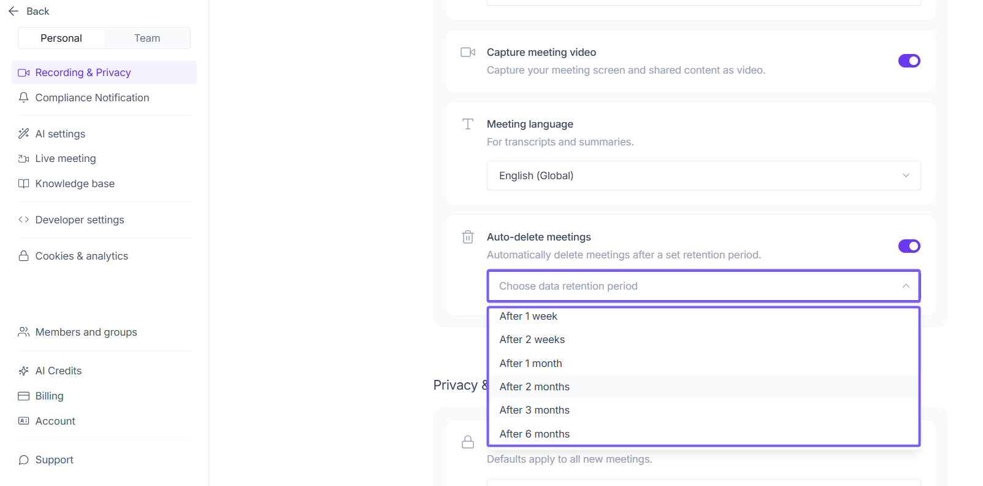The height and width of the screenshot is (486, 983).
Task: Pick After 1 week retention option
Action: [529, 316]
